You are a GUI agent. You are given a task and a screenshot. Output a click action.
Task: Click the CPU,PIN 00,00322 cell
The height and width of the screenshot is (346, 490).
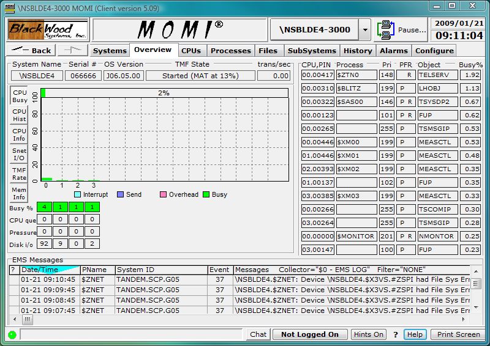click(318, 101)
